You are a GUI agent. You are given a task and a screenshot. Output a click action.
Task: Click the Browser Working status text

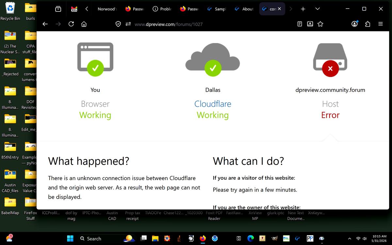click(x=95, y=115)
